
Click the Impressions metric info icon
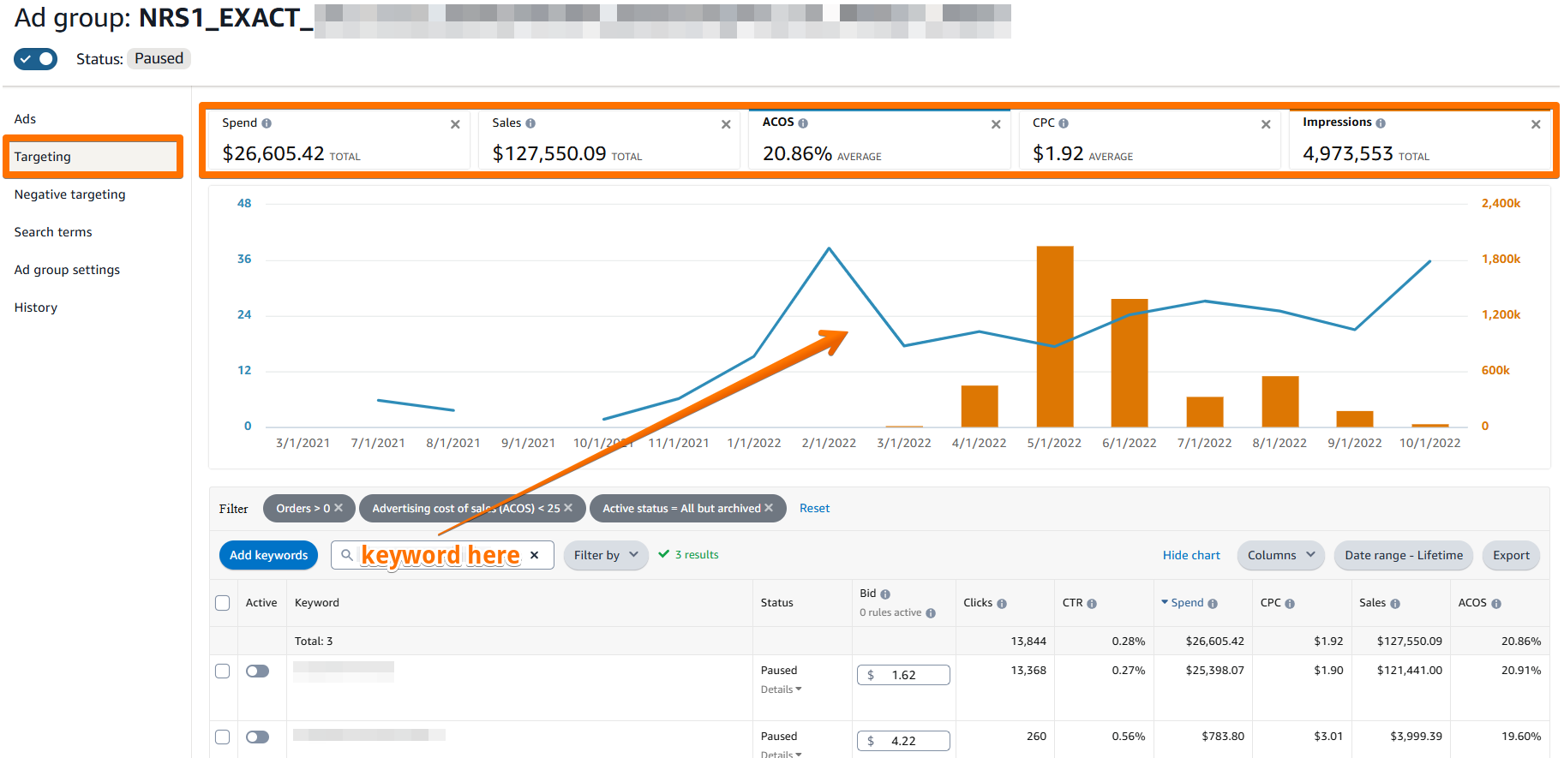[x=1381, y=123]
